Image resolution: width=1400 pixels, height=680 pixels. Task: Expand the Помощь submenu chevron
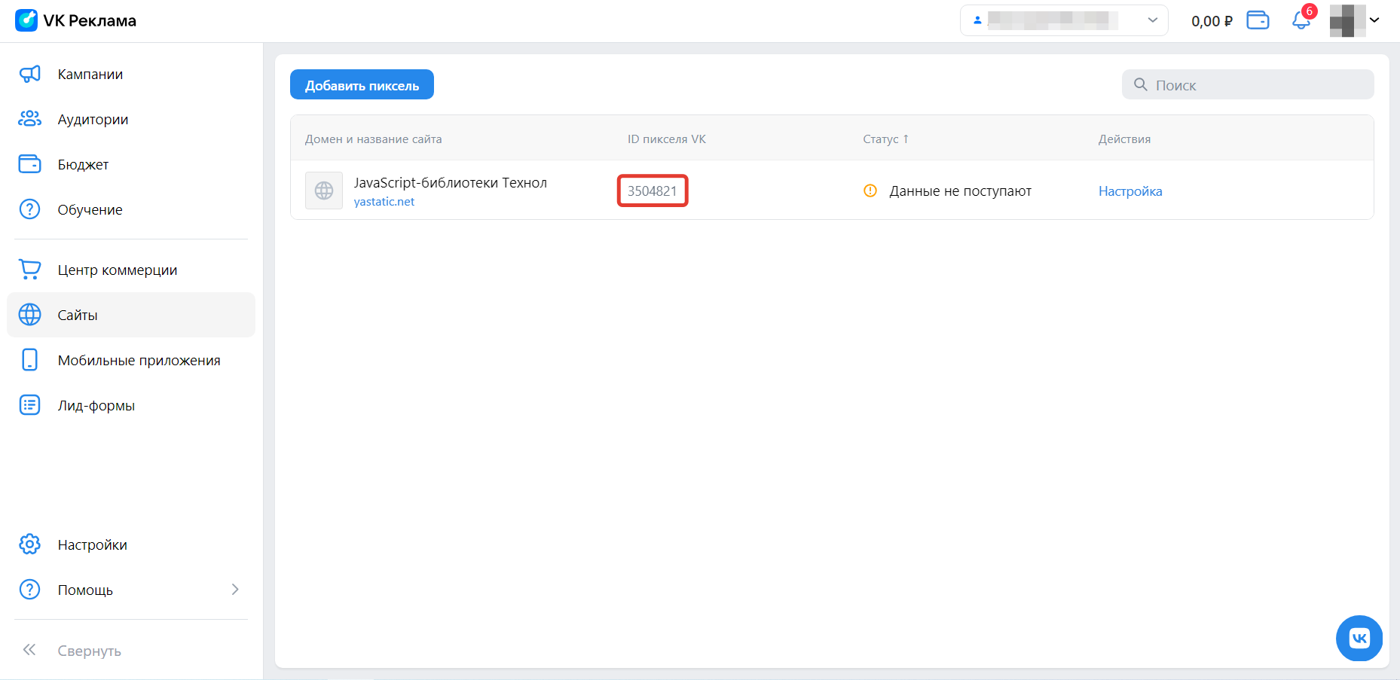235,590
